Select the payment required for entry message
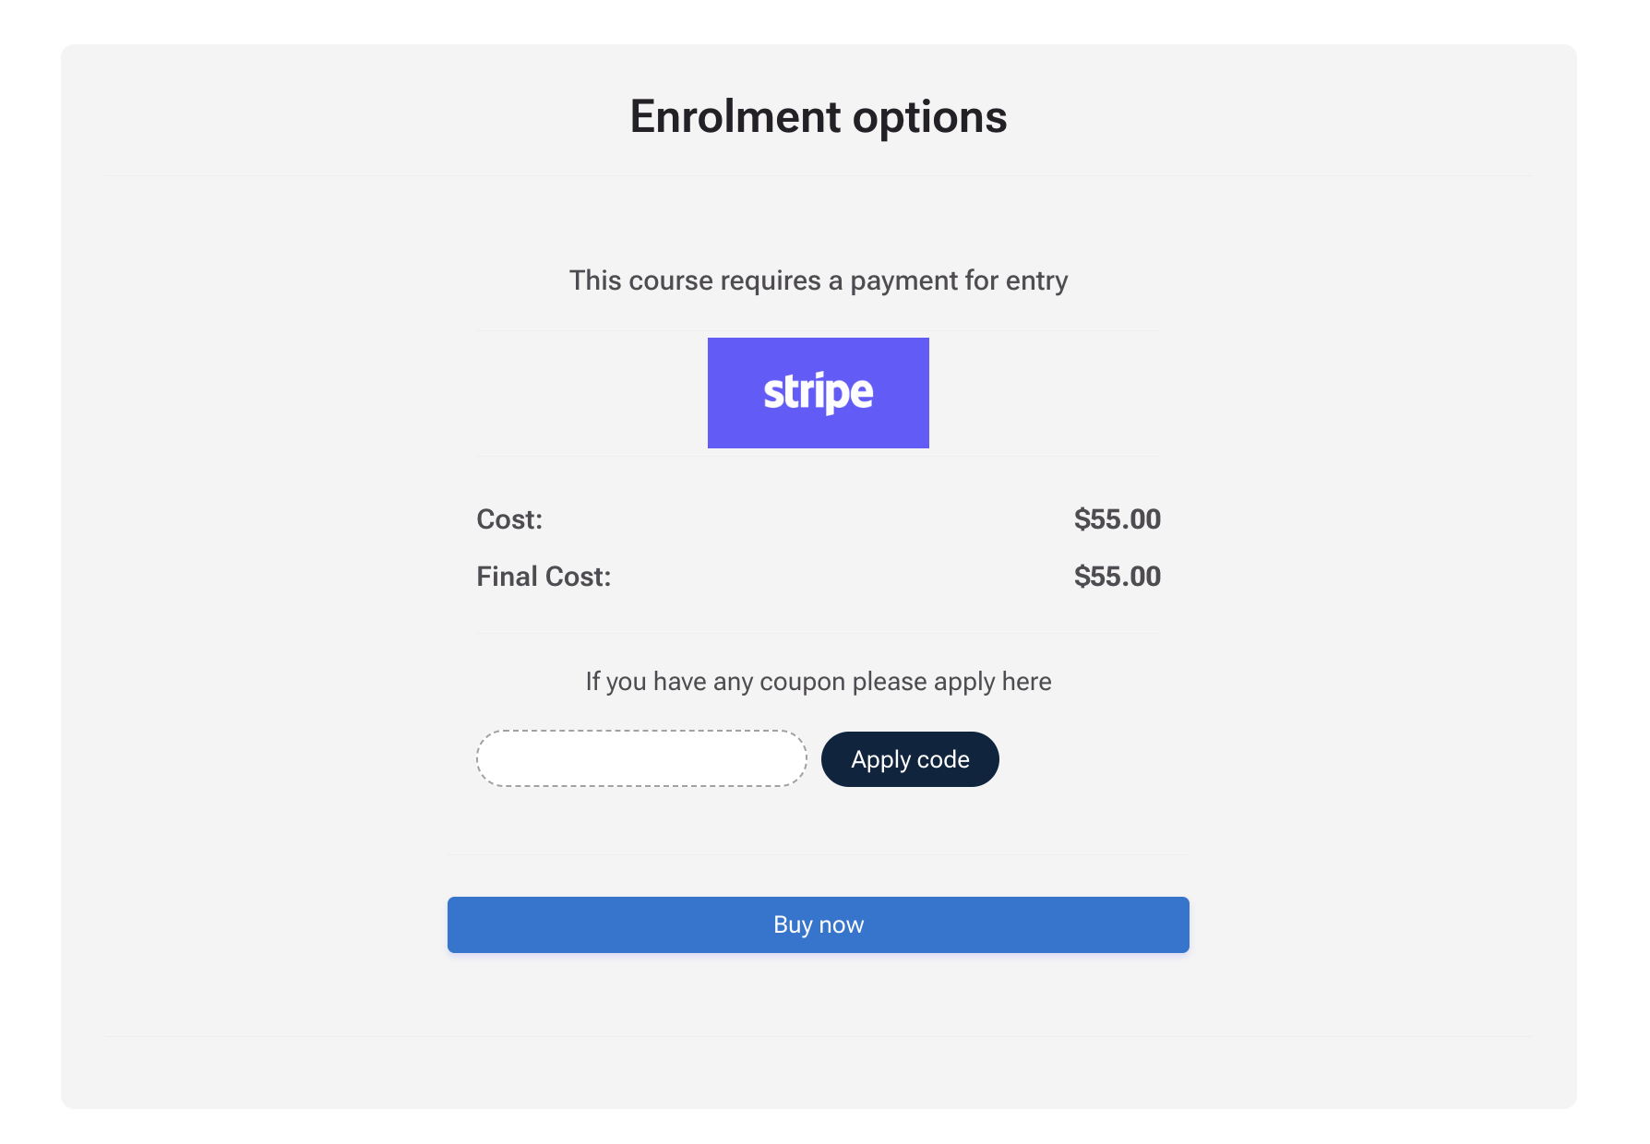Image resolution: width=1650 pixels, height=1144 pixels. 819,280
